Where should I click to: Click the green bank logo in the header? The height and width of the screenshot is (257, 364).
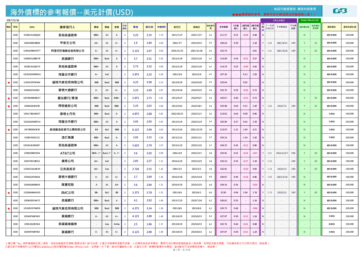340,11
